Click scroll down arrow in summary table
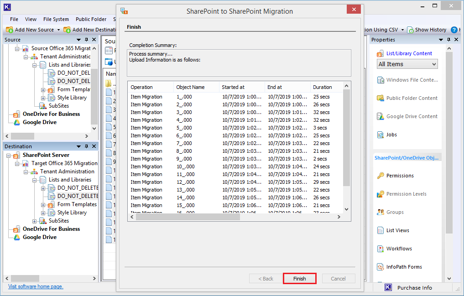The image size is (464, 296). [x=347, y=209]
